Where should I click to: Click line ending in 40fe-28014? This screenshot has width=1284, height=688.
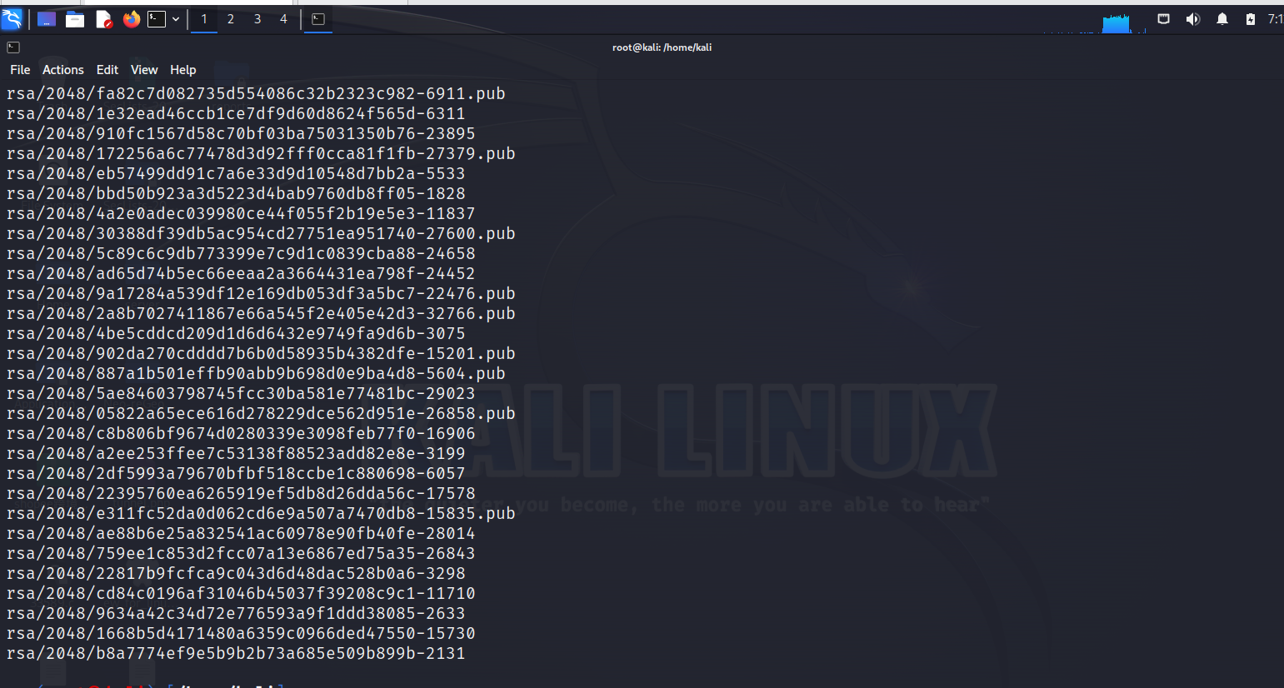241,533
